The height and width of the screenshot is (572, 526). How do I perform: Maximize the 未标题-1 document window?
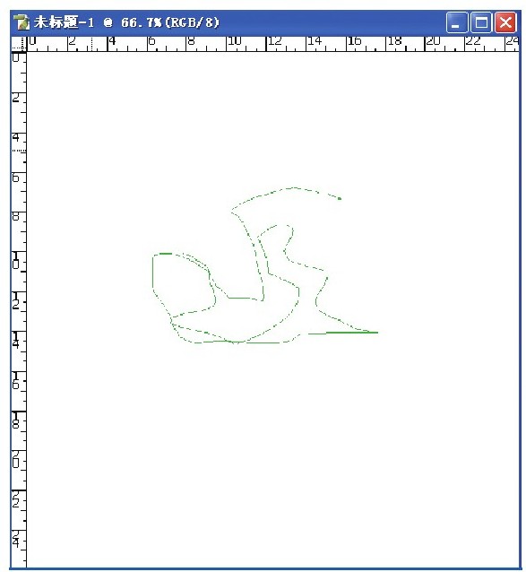coord(481,23)
